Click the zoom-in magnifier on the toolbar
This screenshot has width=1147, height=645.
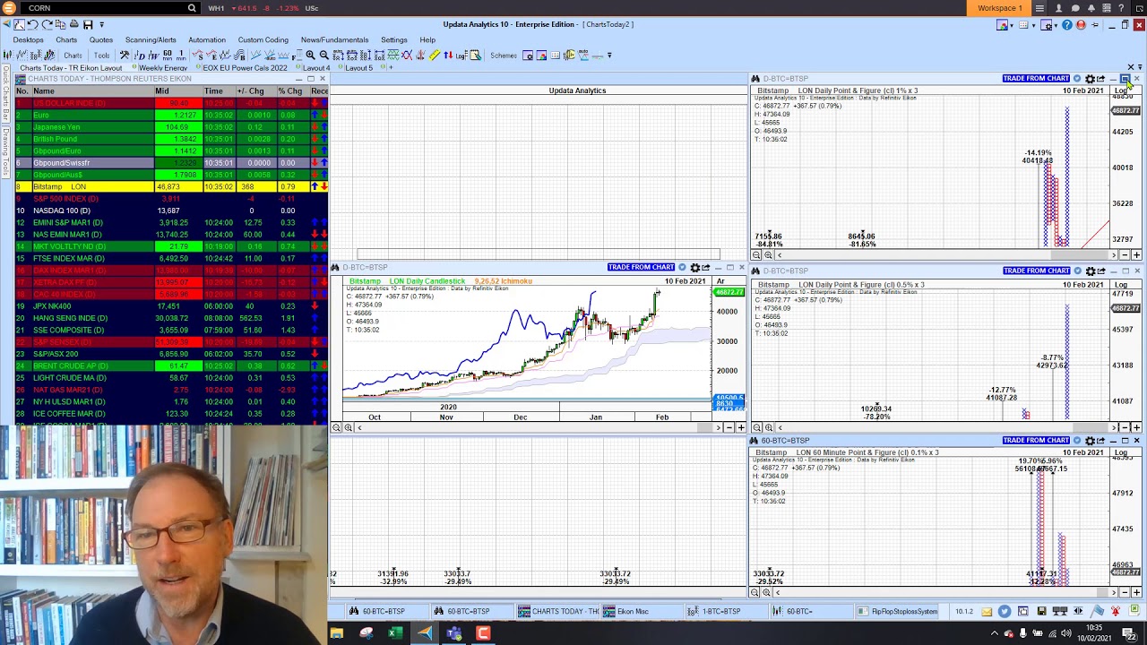310,55
